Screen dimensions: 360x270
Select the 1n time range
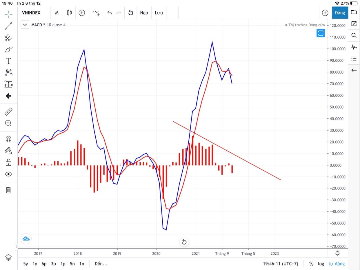tap(82, 264)
